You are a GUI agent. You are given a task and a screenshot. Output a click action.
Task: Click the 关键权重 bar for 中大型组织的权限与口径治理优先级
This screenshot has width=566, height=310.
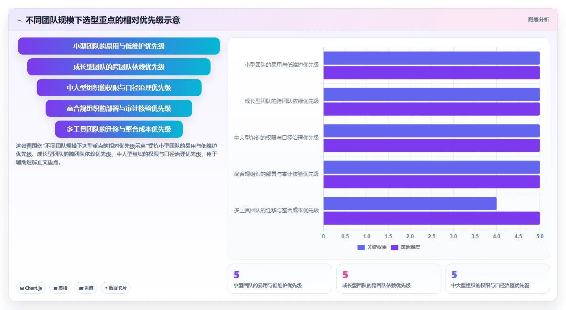(x=432, y=131)
